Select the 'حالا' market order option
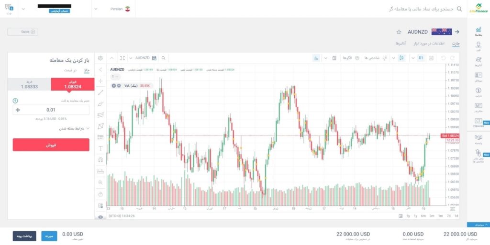490x245 pixels. (87, 70)
